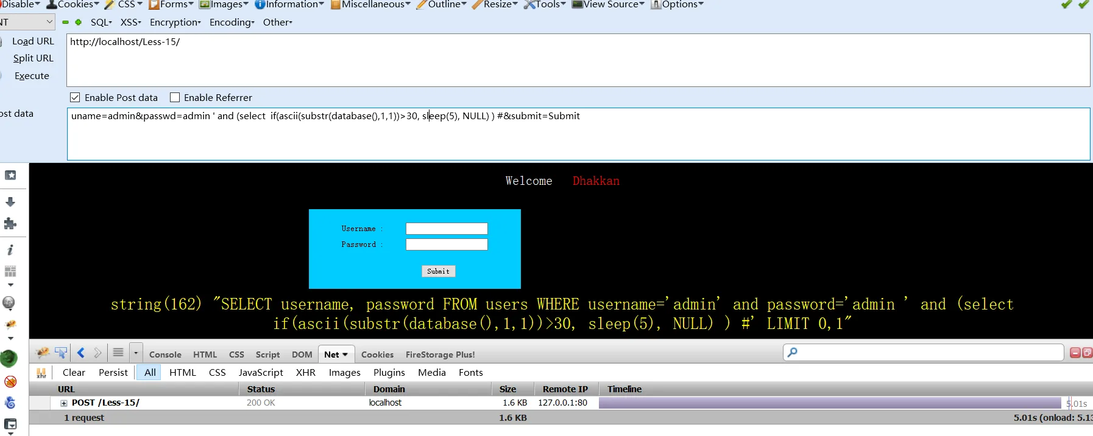Open the SQL dropdown in HackBar
The width and height of the screenshot is (1093, 436).
[101, 22]
